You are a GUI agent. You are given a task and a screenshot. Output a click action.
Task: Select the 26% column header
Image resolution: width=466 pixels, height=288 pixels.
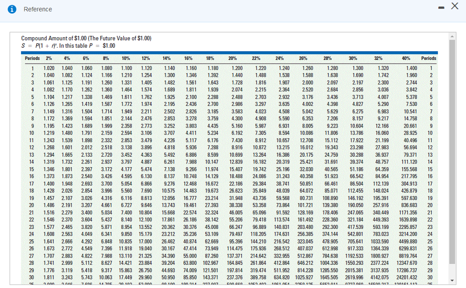point(303,58)
